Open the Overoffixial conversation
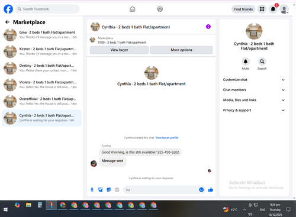Image resolution: width=296 pixels, height=217 pixels. 41,101
